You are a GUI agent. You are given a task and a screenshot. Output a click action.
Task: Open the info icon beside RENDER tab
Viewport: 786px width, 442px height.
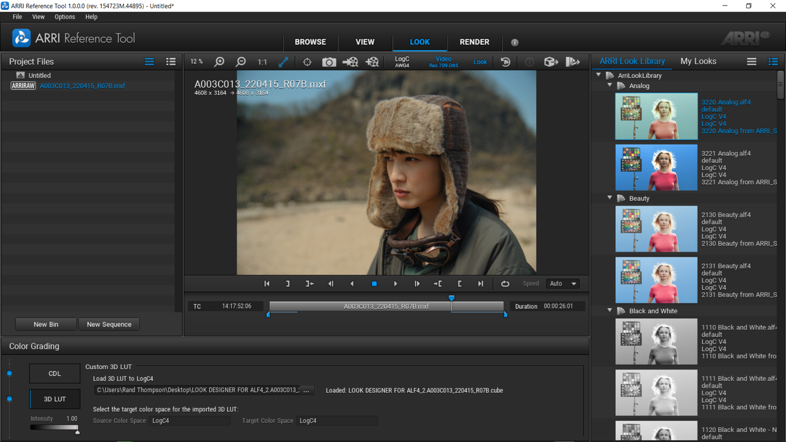[515, 42]
